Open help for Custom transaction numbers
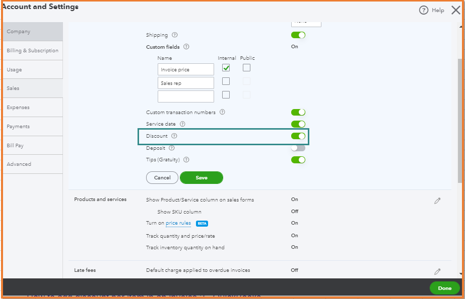 222,112
